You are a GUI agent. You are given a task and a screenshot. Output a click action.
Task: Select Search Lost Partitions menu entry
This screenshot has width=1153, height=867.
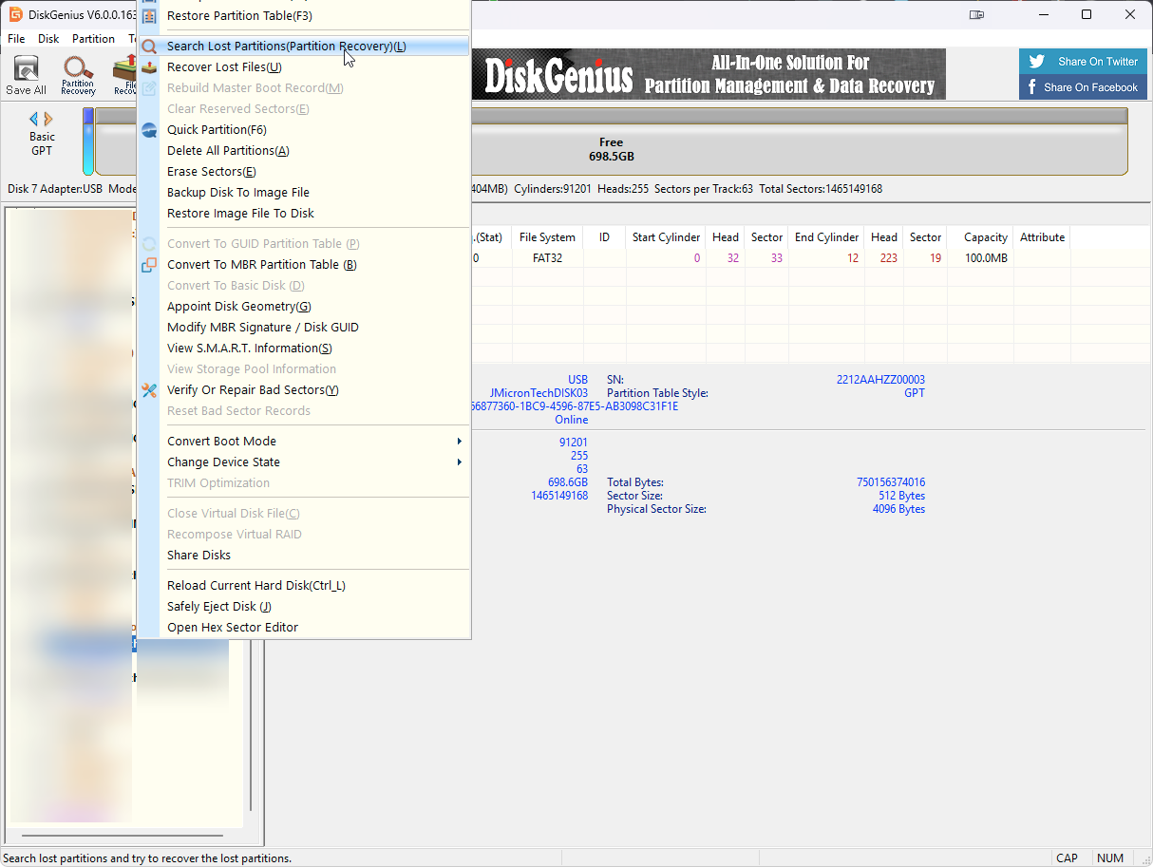pyautogui.click(x=286, y=47)
